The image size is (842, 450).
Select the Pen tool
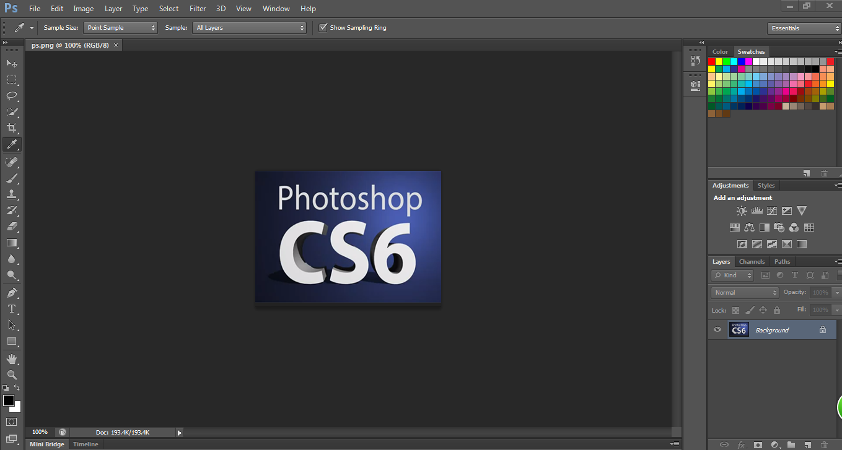point(12,292)
